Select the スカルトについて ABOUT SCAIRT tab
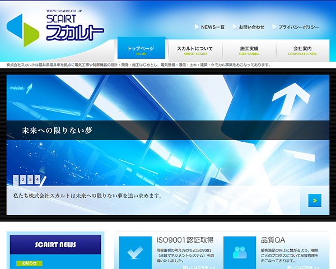336x269 pixels. pyautogui.click(x=195, y=50)
